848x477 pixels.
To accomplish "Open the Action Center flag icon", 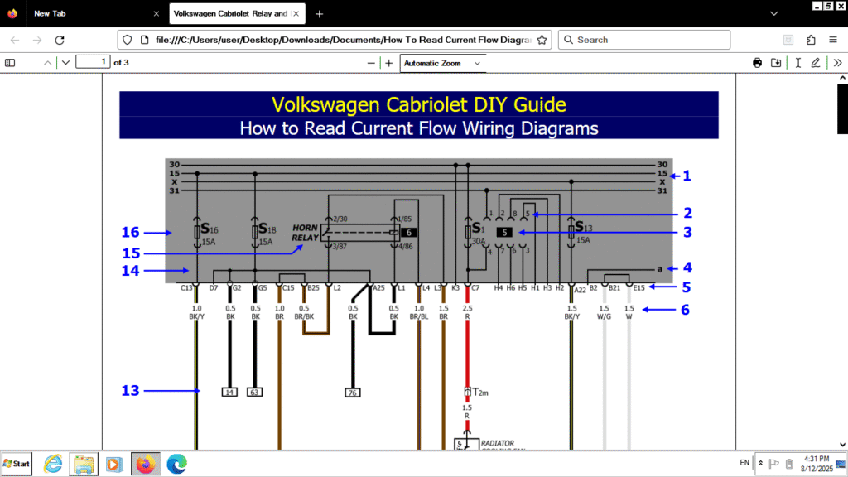I will (x=774, y=464).
